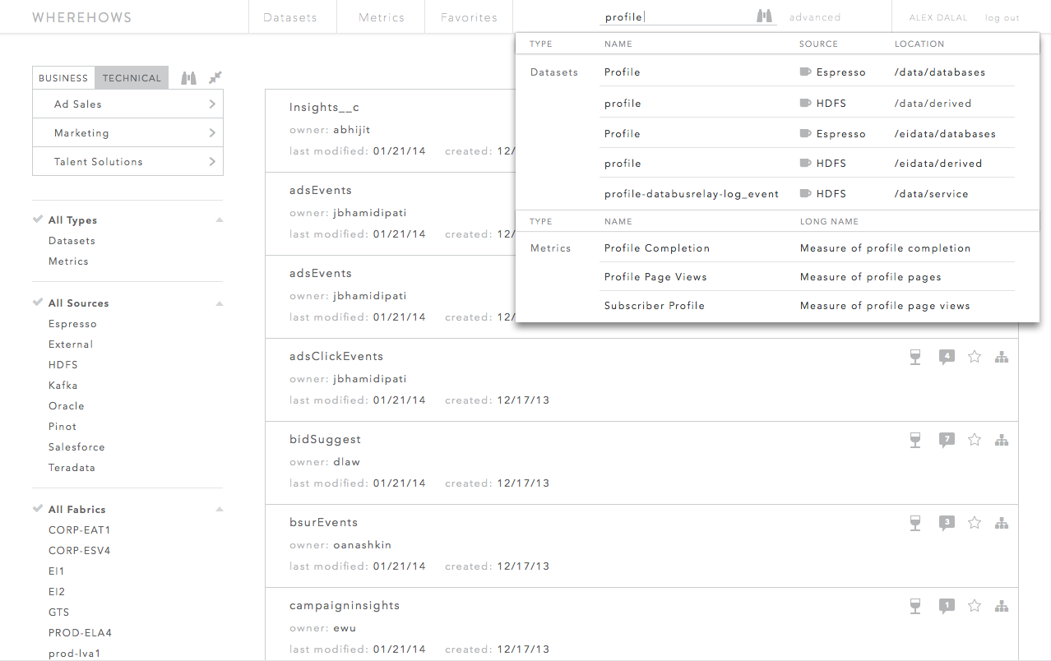Screen dimensions: 1051x661
Task: Select the Subscriber Profile metric suggestion
Action: [x=655, y=306]
